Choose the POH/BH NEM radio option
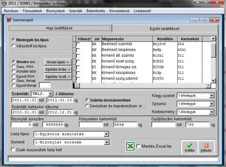This screenshot has width=226, height=167. pos(14,71)
